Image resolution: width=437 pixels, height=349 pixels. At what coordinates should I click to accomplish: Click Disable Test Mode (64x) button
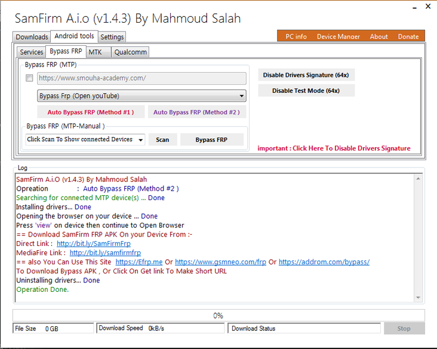[x=306, y=91]
